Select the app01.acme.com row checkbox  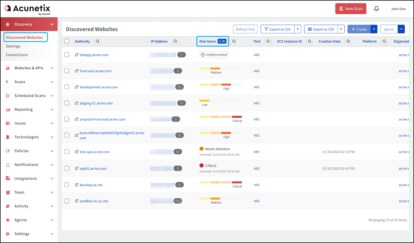pyautogui.click(x=67, y=168)
